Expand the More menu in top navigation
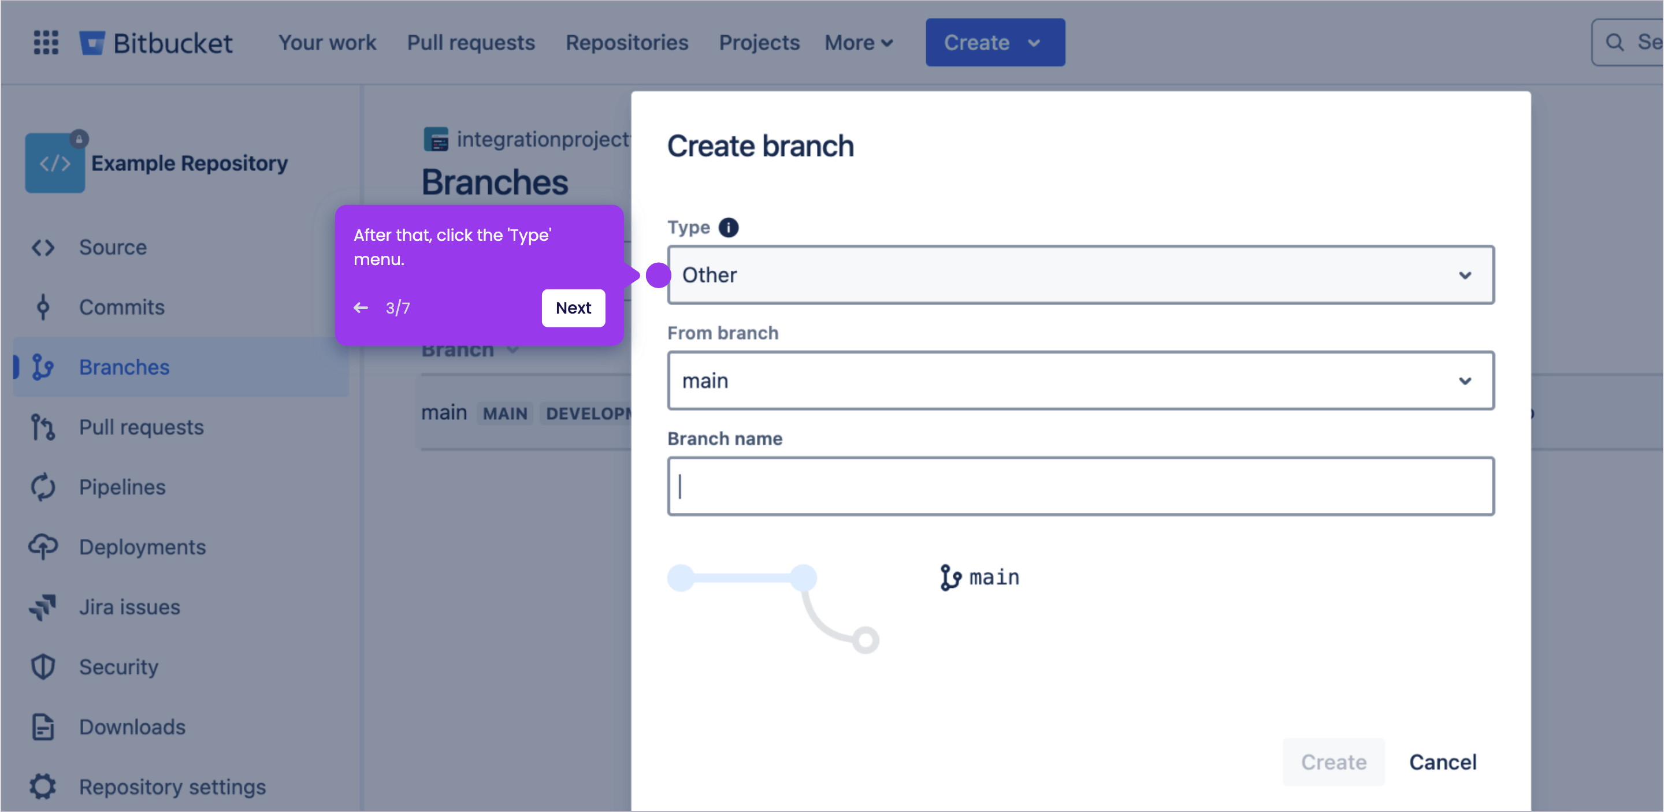This screenshot has height=812, width=1664. [859, 43]
